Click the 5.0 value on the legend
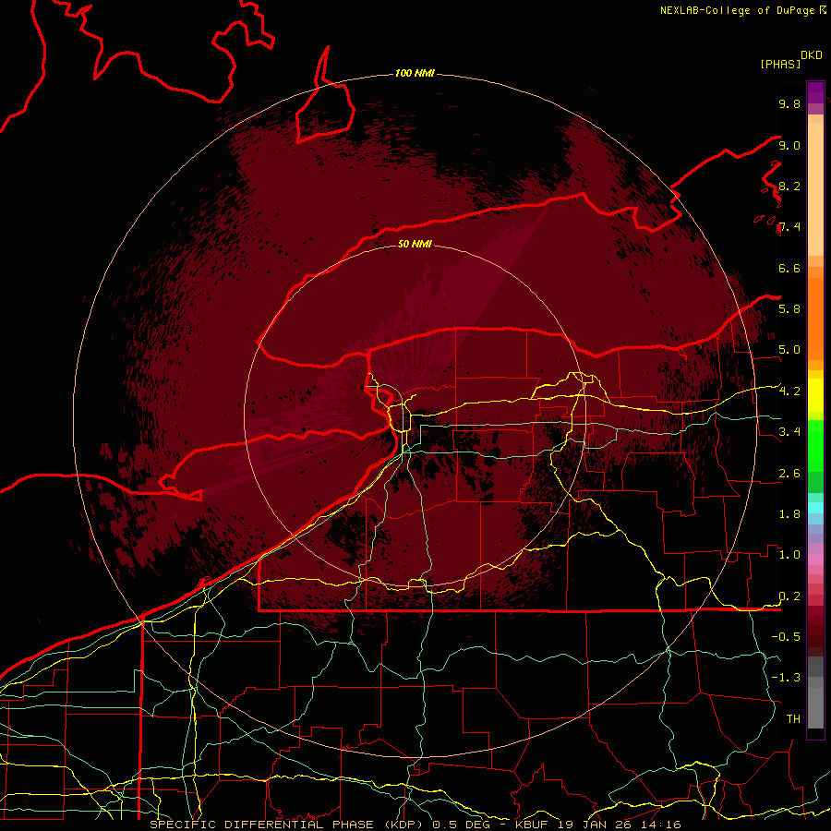Image resolution: width=831 pixels, height=831 pixels. point(789,350)
